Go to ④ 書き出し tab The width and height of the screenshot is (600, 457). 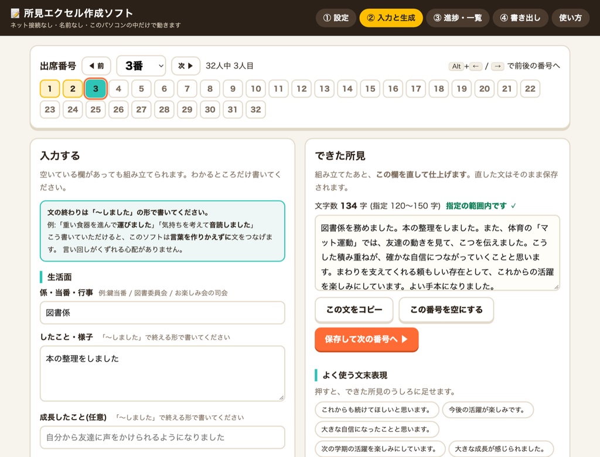pos(520,18)
